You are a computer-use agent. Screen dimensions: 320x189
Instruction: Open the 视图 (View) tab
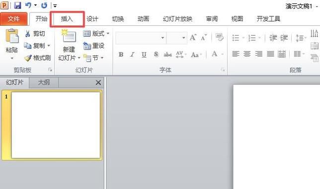tap(237, 19)
